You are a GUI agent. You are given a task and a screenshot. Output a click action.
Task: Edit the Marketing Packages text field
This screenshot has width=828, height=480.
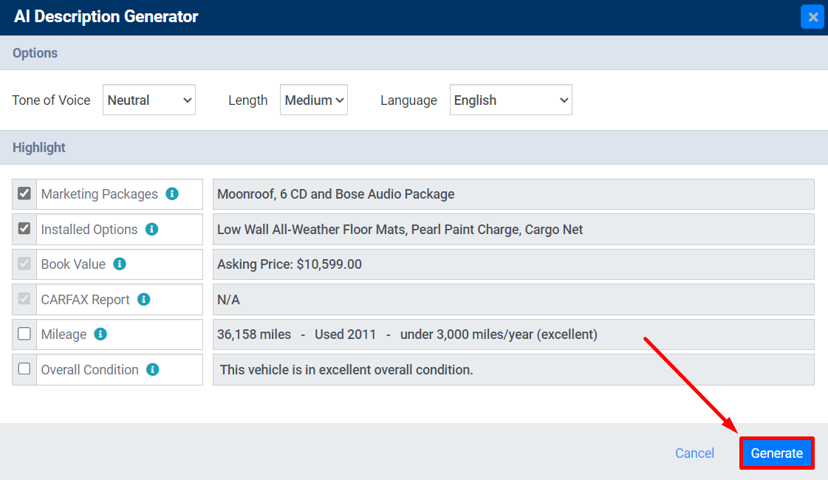pyautogui.click(x=513, y=193)
